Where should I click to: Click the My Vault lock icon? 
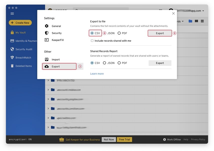tap(12, 32)
